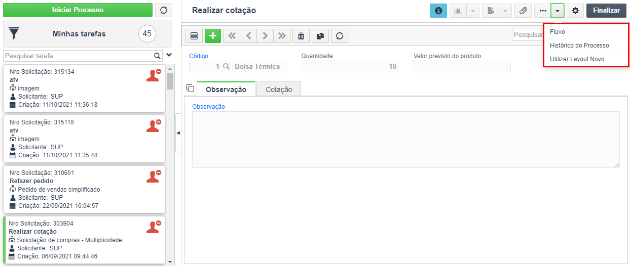This screenshot has height=266, width=630.
Task: Focus the toolbar Pesquisar field
Action: click(527, 34)
